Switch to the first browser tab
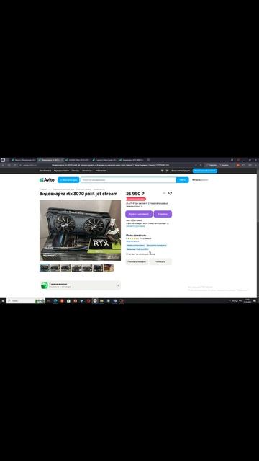This screenshot has height=461, width=259. point(24,160)
